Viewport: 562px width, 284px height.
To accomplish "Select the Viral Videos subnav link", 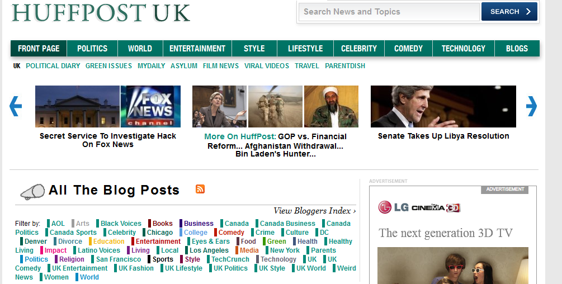I will (x=267, y=66).
